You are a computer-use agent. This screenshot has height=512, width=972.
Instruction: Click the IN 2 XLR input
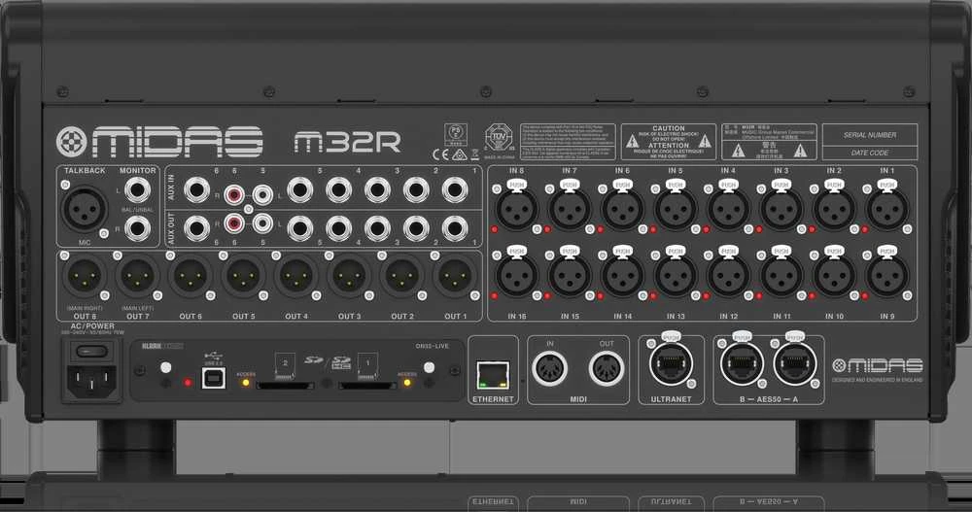tap(834, 210)
